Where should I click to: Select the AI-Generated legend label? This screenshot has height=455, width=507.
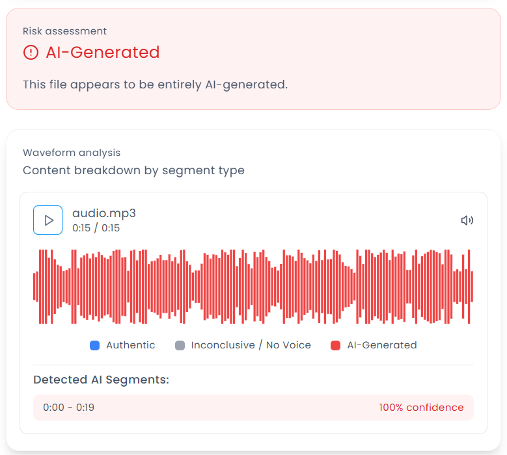coord(381,345)
